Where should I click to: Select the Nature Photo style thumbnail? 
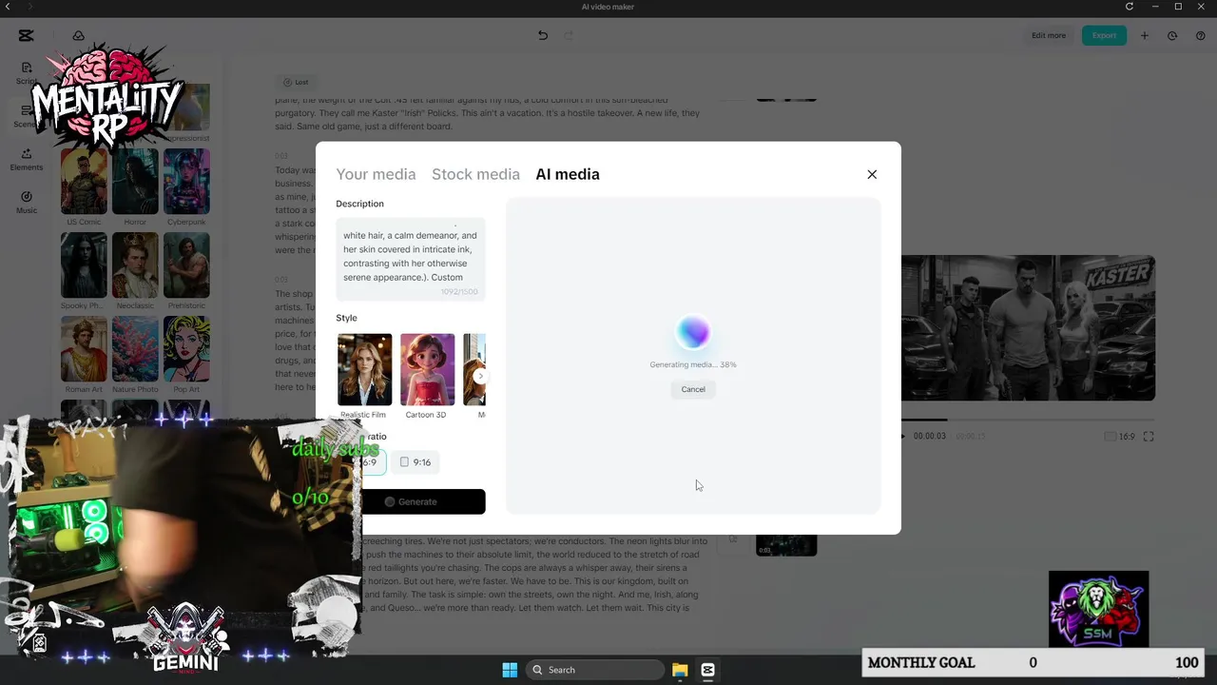point(135,349)
